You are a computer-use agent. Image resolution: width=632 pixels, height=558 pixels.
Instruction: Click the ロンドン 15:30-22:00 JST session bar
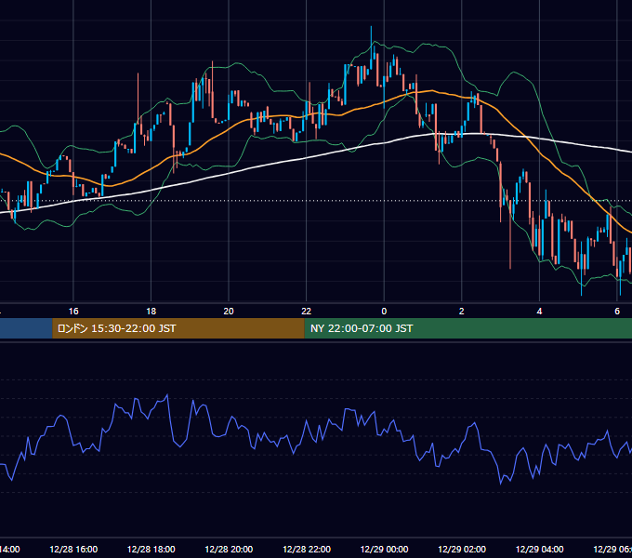click(178, 328)
